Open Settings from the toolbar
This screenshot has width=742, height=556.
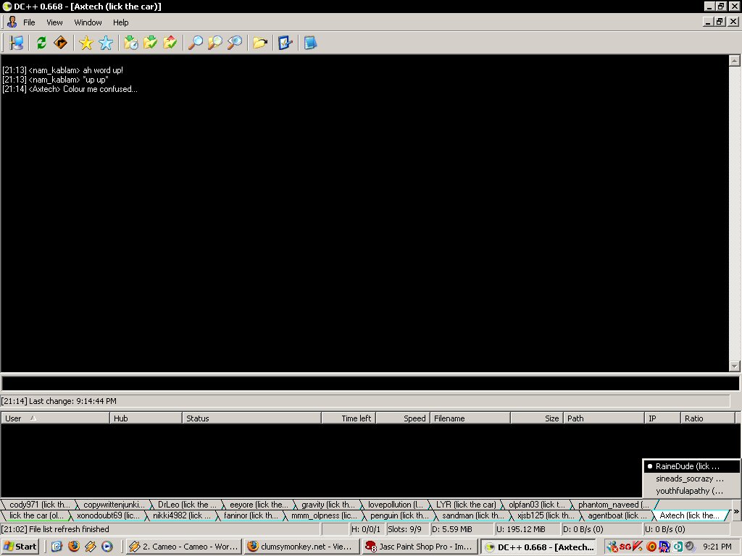[x=285, y=43]
